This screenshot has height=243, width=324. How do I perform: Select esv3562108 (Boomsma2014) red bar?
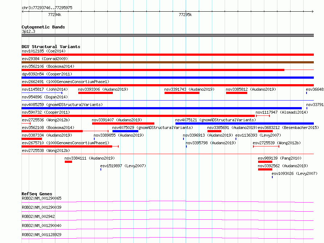(52, 131)
